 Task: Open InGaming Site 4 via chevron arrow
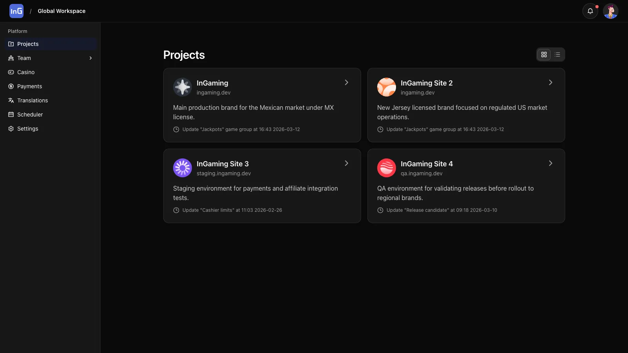coord(550,163)
